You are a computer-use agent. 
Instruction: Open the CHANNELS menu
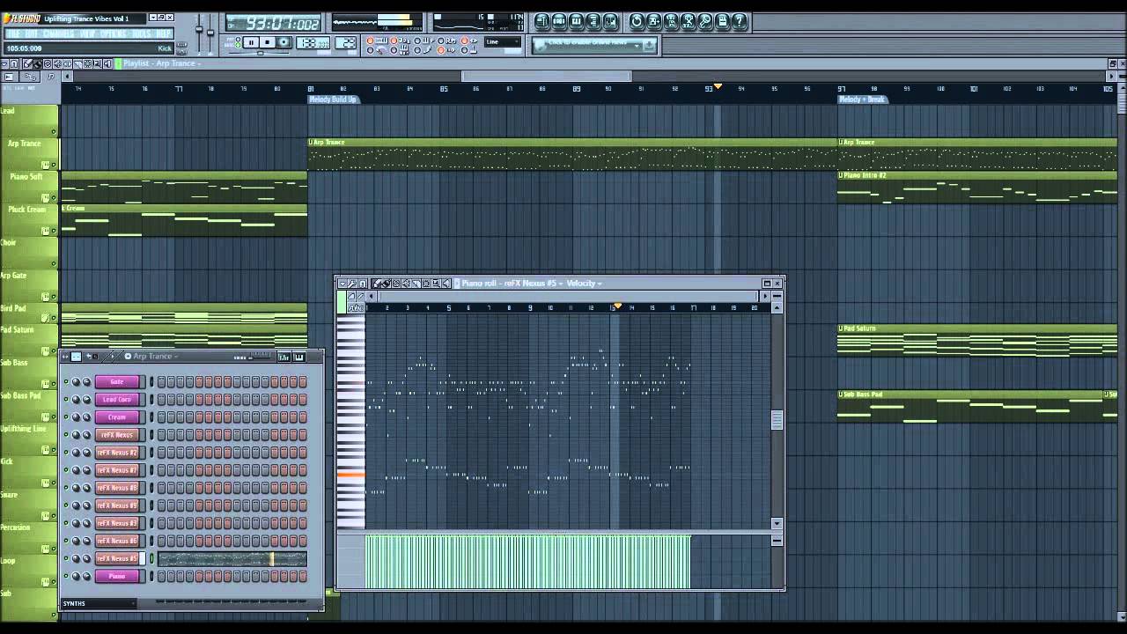(58, 33)
